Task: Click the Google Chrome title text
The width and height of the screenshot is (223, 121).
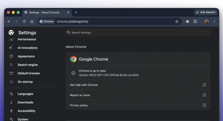Action: (x=93, y=59)
